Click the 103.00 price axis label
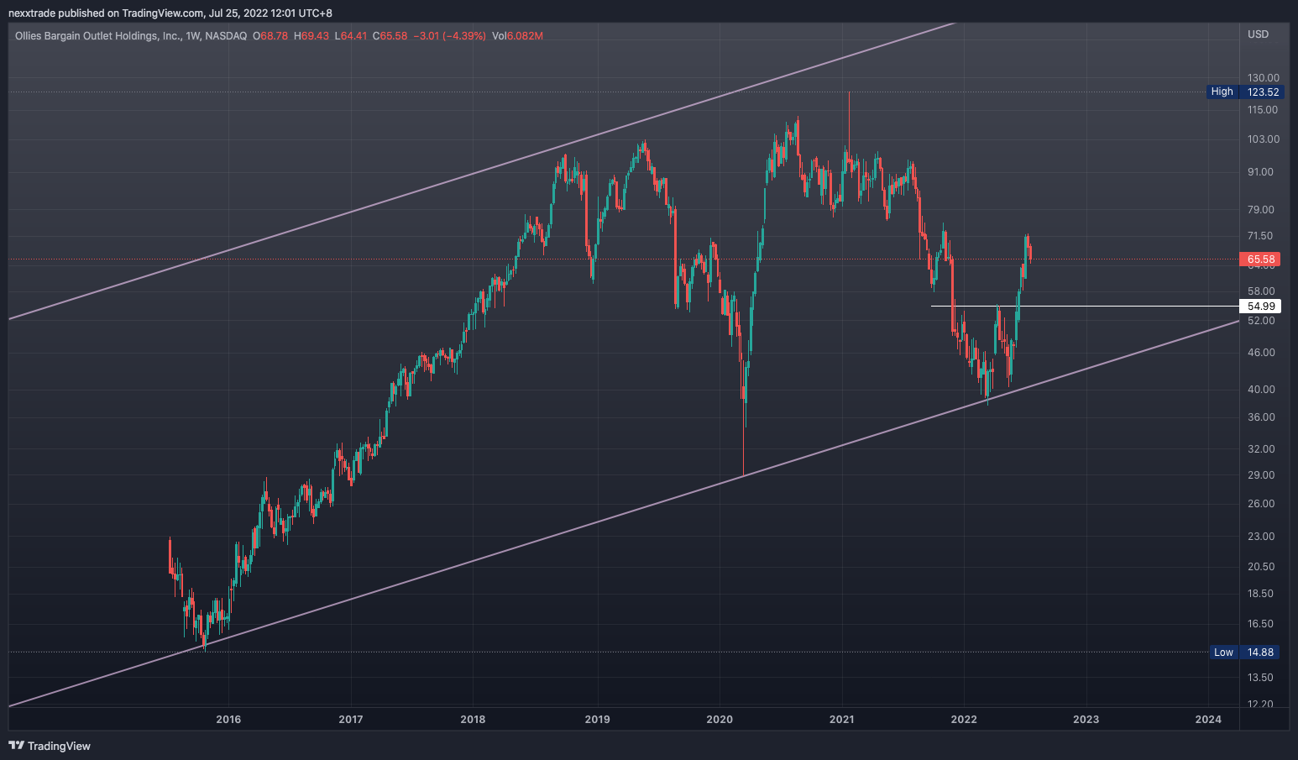The image size is (1298, 760). 1264,139
